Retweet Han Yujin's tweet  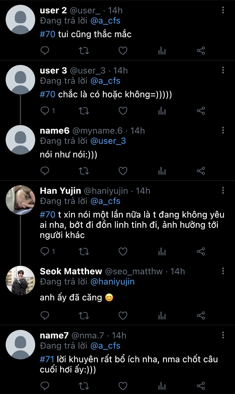point(84,252)
